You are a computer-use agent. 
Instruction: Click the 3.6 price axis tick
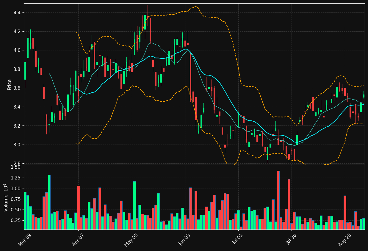(x=17, y=88)
